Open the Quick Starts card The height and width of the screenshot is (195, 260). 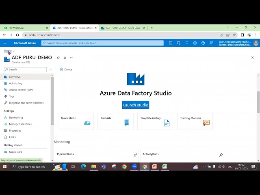[76, 121]
